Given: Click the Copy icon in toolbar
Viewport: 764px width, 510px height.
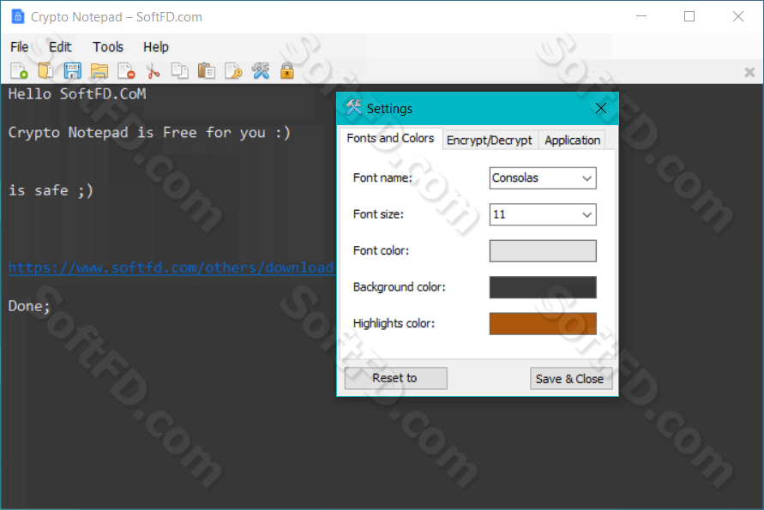Looking at the screenshot, I should click(x=180, y=71).
